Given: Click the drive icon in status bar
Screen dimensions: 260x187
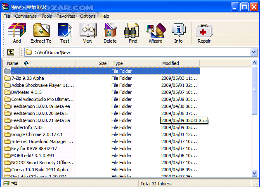Looking at the screenshot, I should (6, 183).
